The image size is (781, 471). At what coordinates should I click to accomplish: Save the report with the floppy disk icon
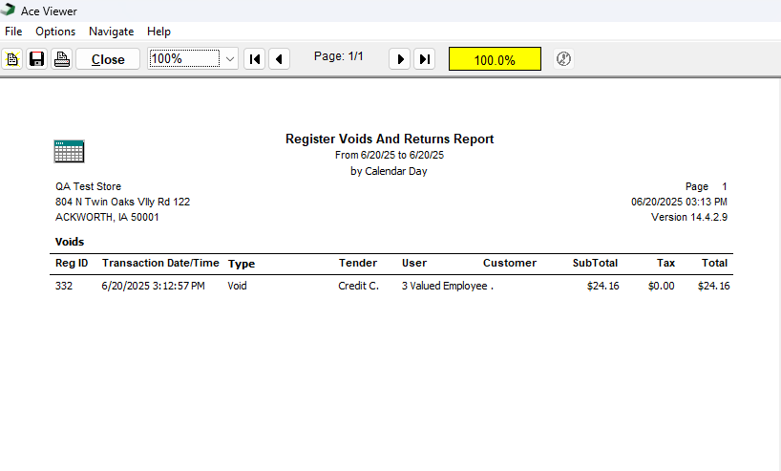(37, 59)
